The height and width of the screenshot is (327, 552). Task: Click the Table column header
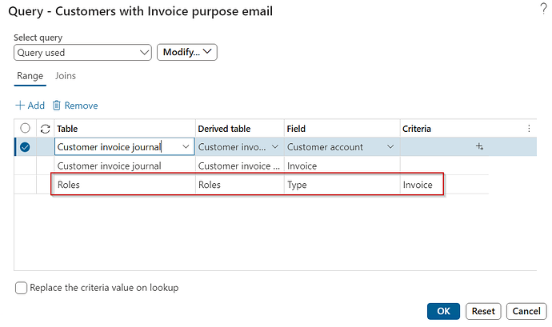125,129
